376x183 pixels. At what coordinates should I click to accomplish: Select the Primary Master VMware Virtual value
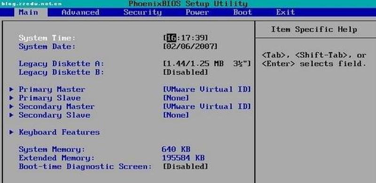coord(207,89)
